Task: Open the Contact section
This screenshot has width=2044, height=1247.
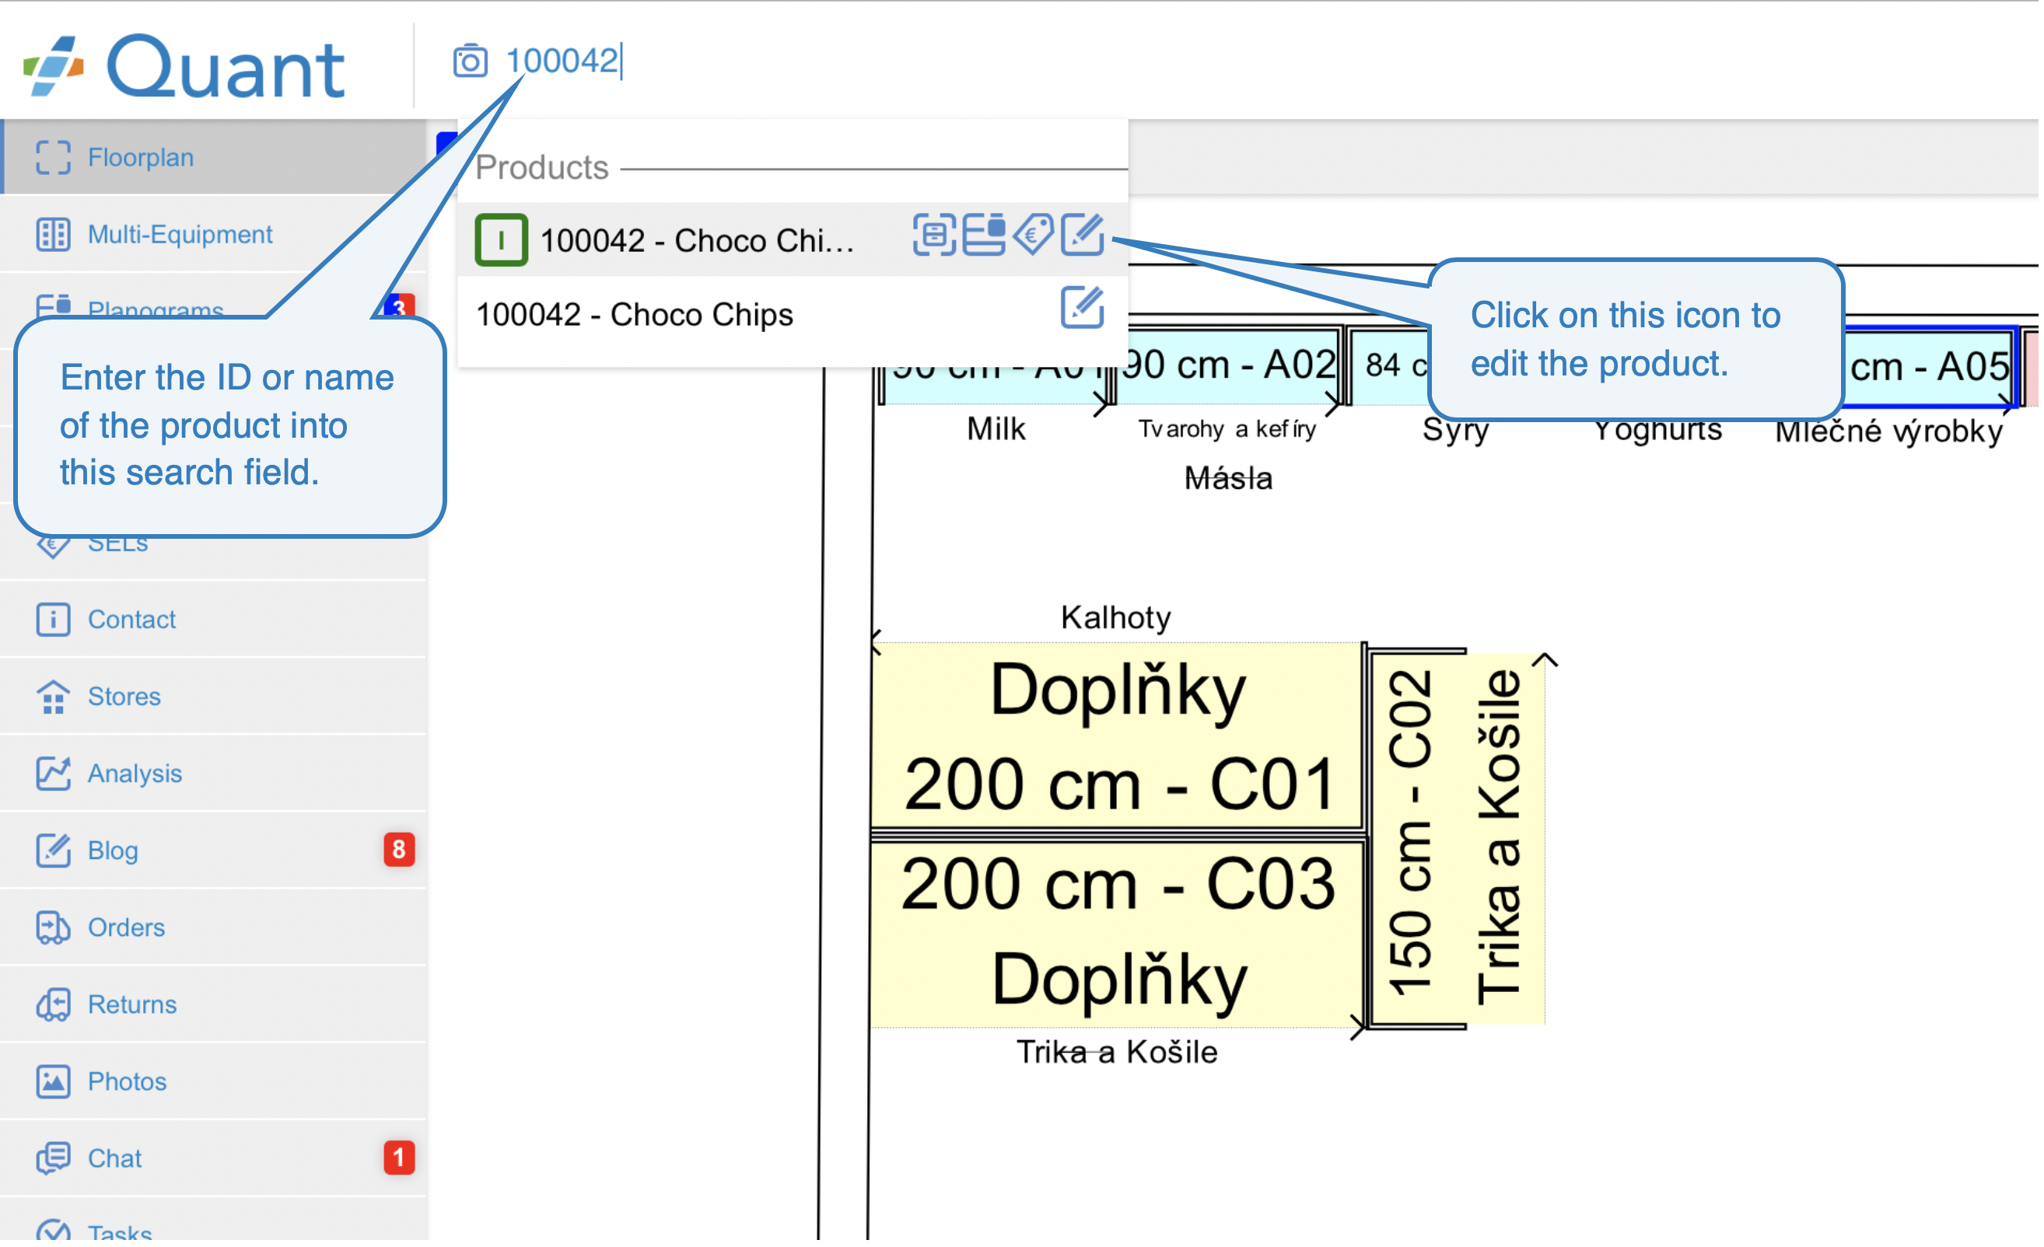Action: point(214,620)
